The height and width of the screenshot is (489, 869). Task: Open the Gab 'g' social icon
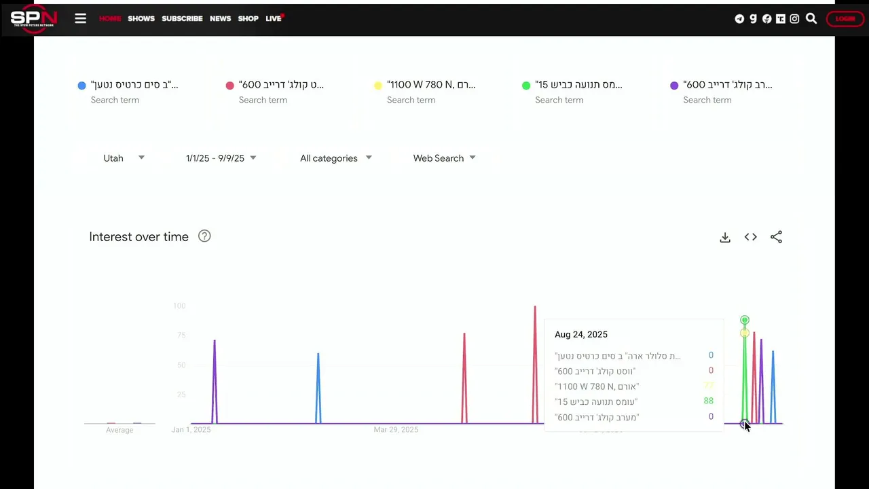tap(753, 19)
